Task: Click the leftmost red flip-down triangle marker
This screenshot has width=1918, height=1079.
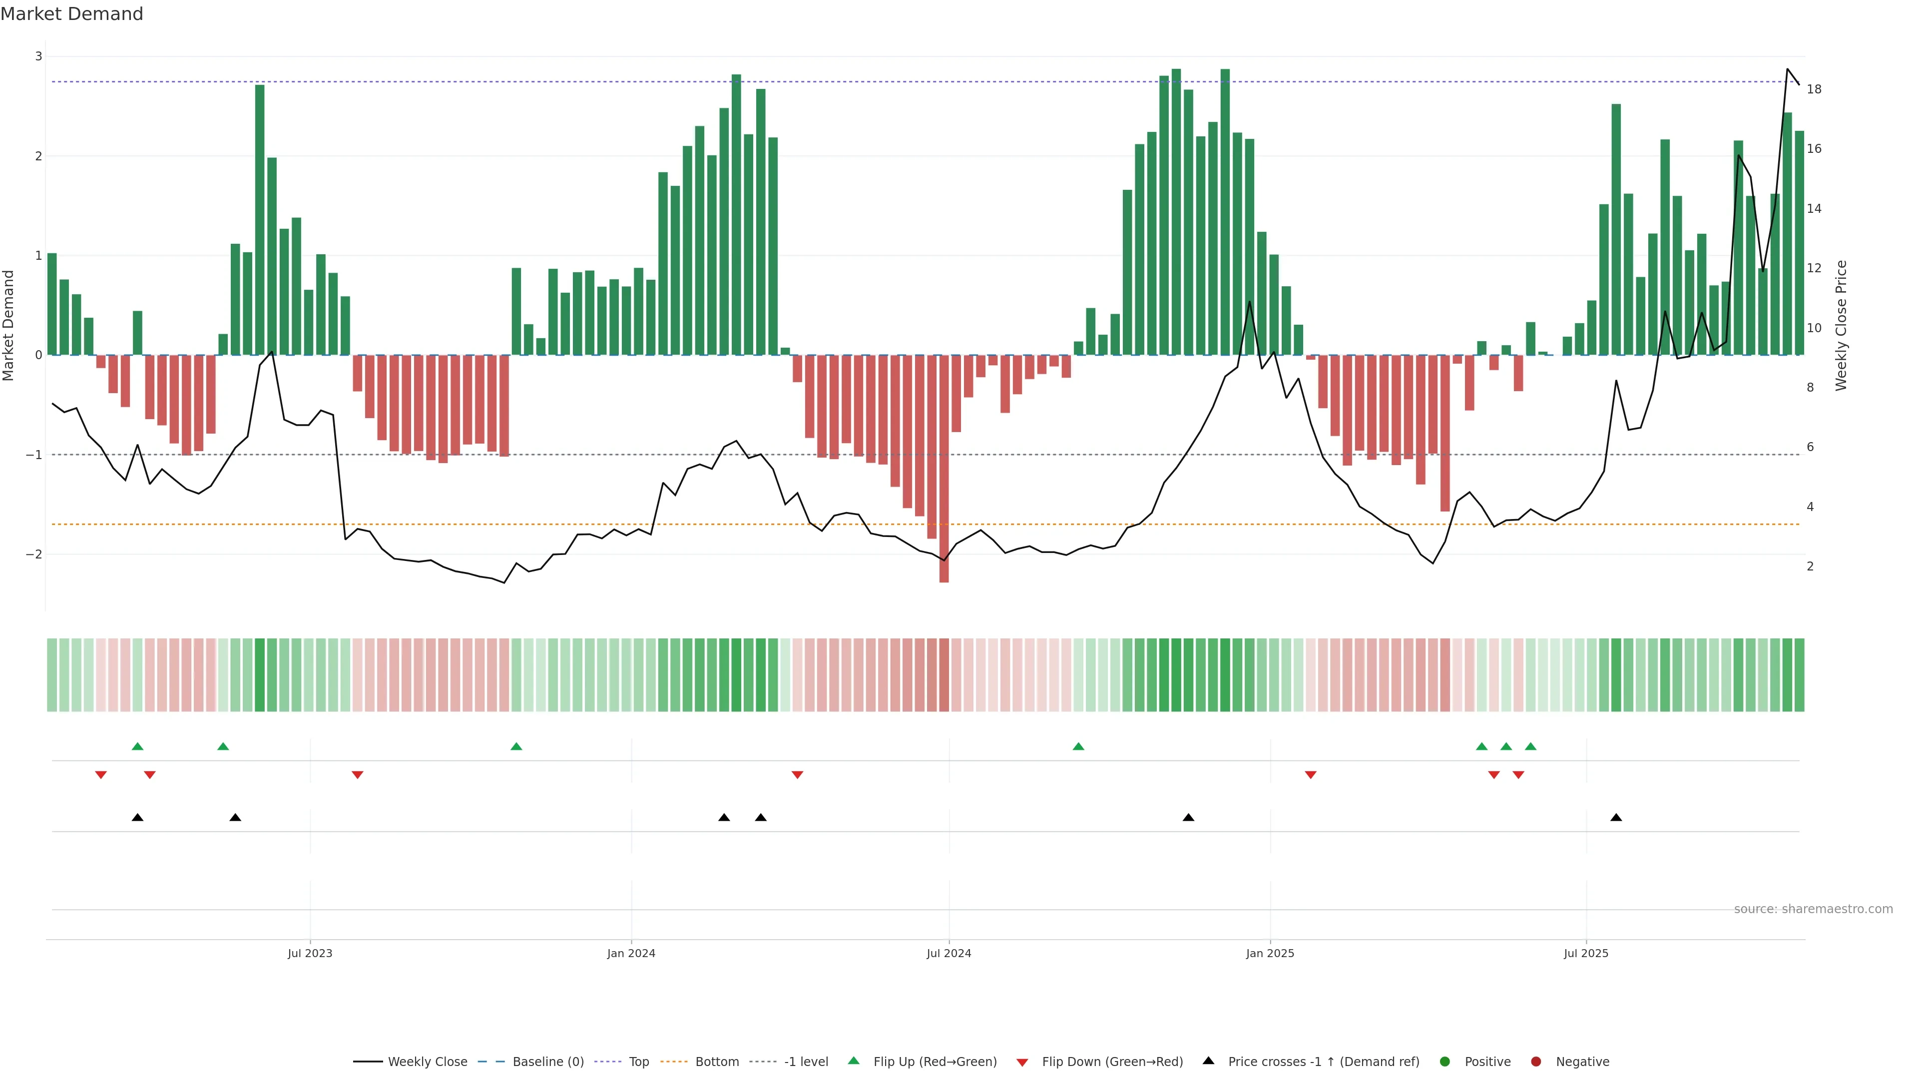Action: [x=100, y=775]
